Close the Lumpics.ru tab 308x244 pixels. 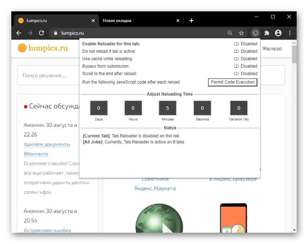[x=93, y=21]
